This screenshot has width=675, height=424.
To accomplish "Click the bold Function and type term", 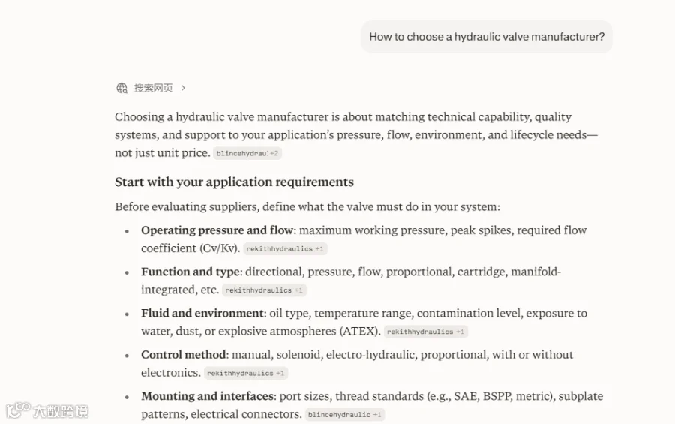I will coord(190,272).
